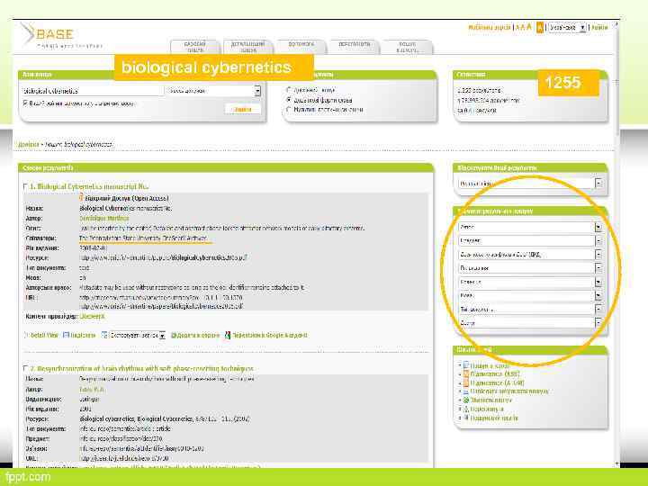648x486 pixels.
Task: Click the search field containing 'biological cybernetics'
Action: click(93, 91)
